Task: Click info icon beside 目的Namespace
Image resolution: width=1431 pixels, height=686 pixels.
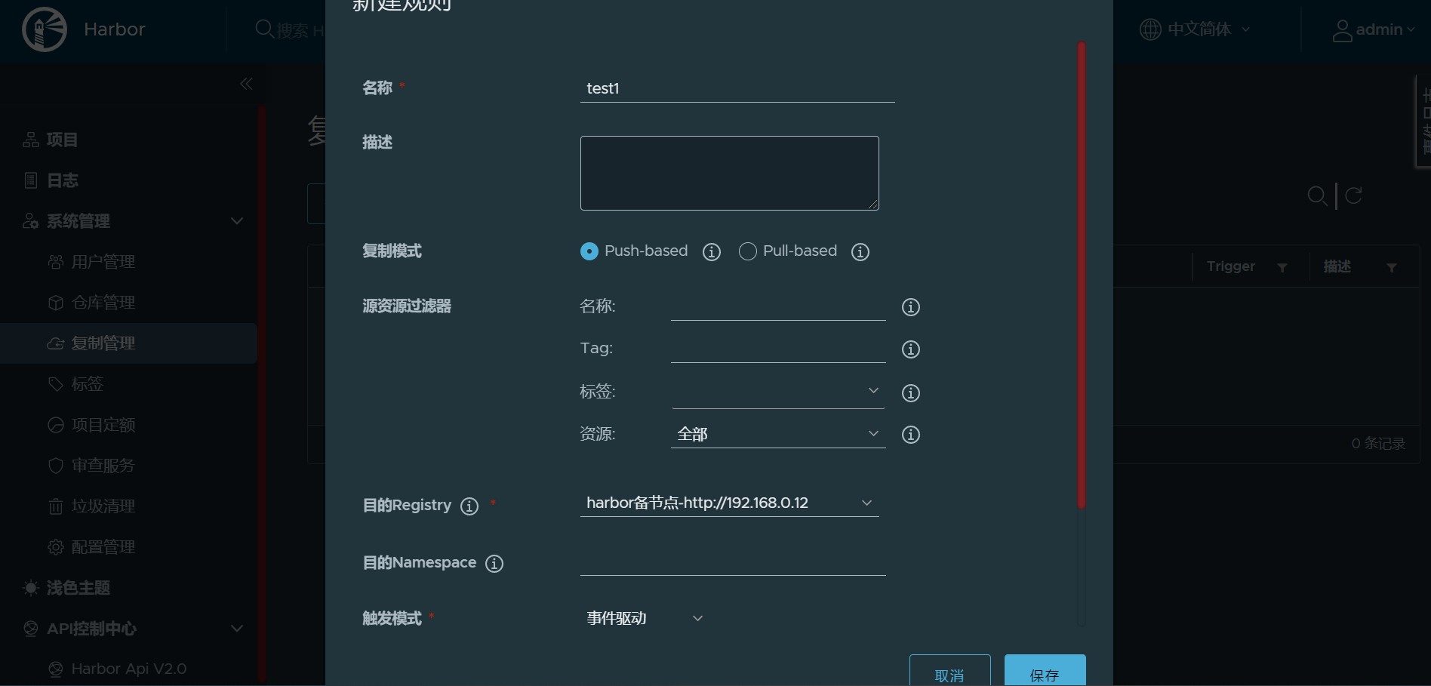Action: pos(494,564)
